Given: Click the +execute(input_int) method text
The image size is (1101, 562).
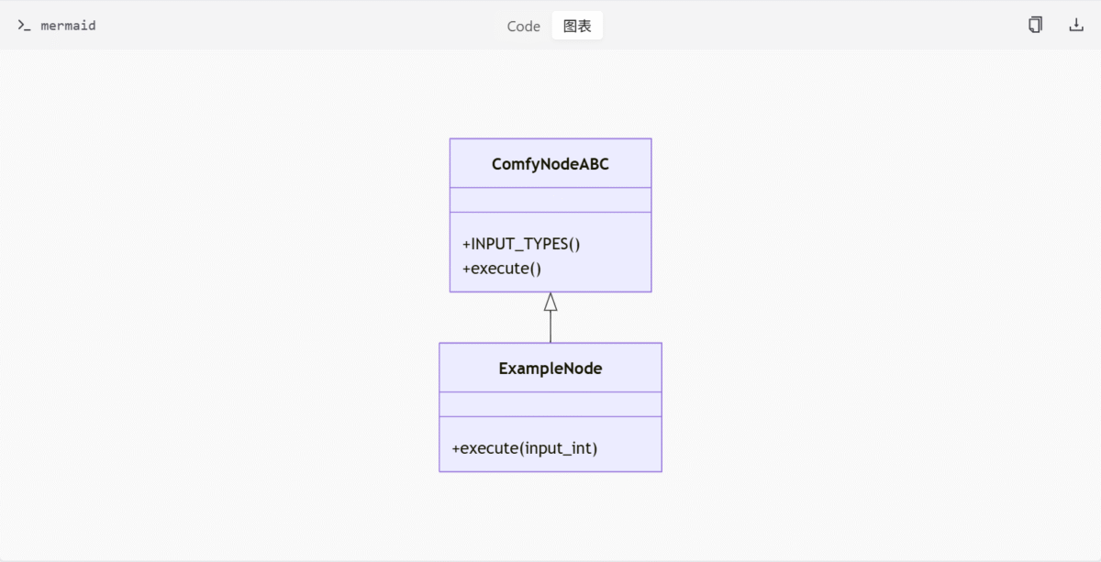Looking at the screenshot, I should 525,448.
